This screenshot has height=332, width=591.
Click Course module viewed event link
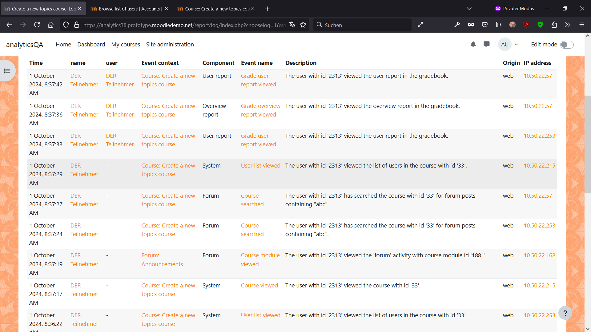pos(260,260)
